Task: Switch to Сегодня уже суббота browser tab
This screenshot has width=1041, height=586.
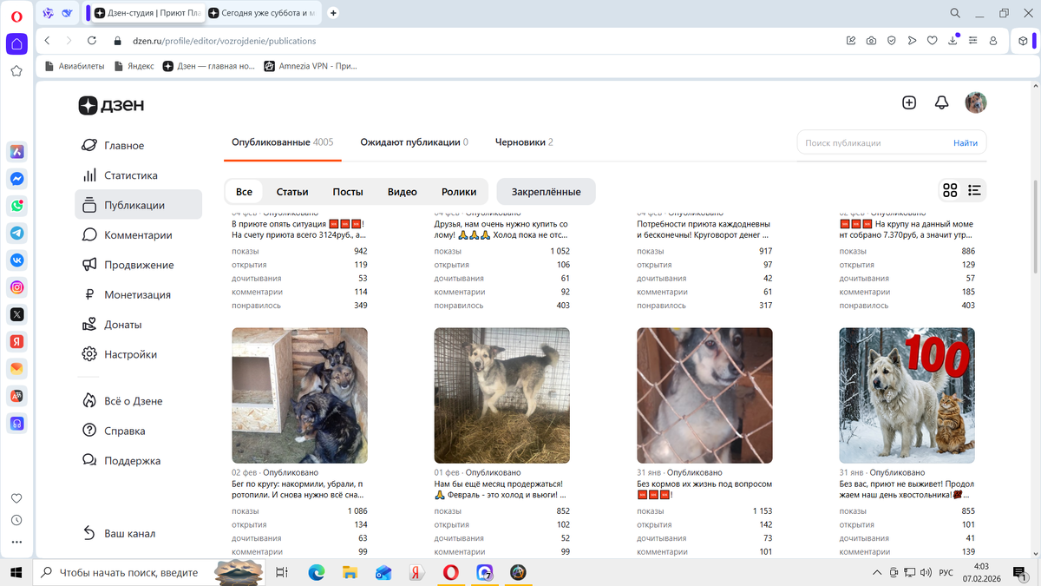Action: point(265,13)
